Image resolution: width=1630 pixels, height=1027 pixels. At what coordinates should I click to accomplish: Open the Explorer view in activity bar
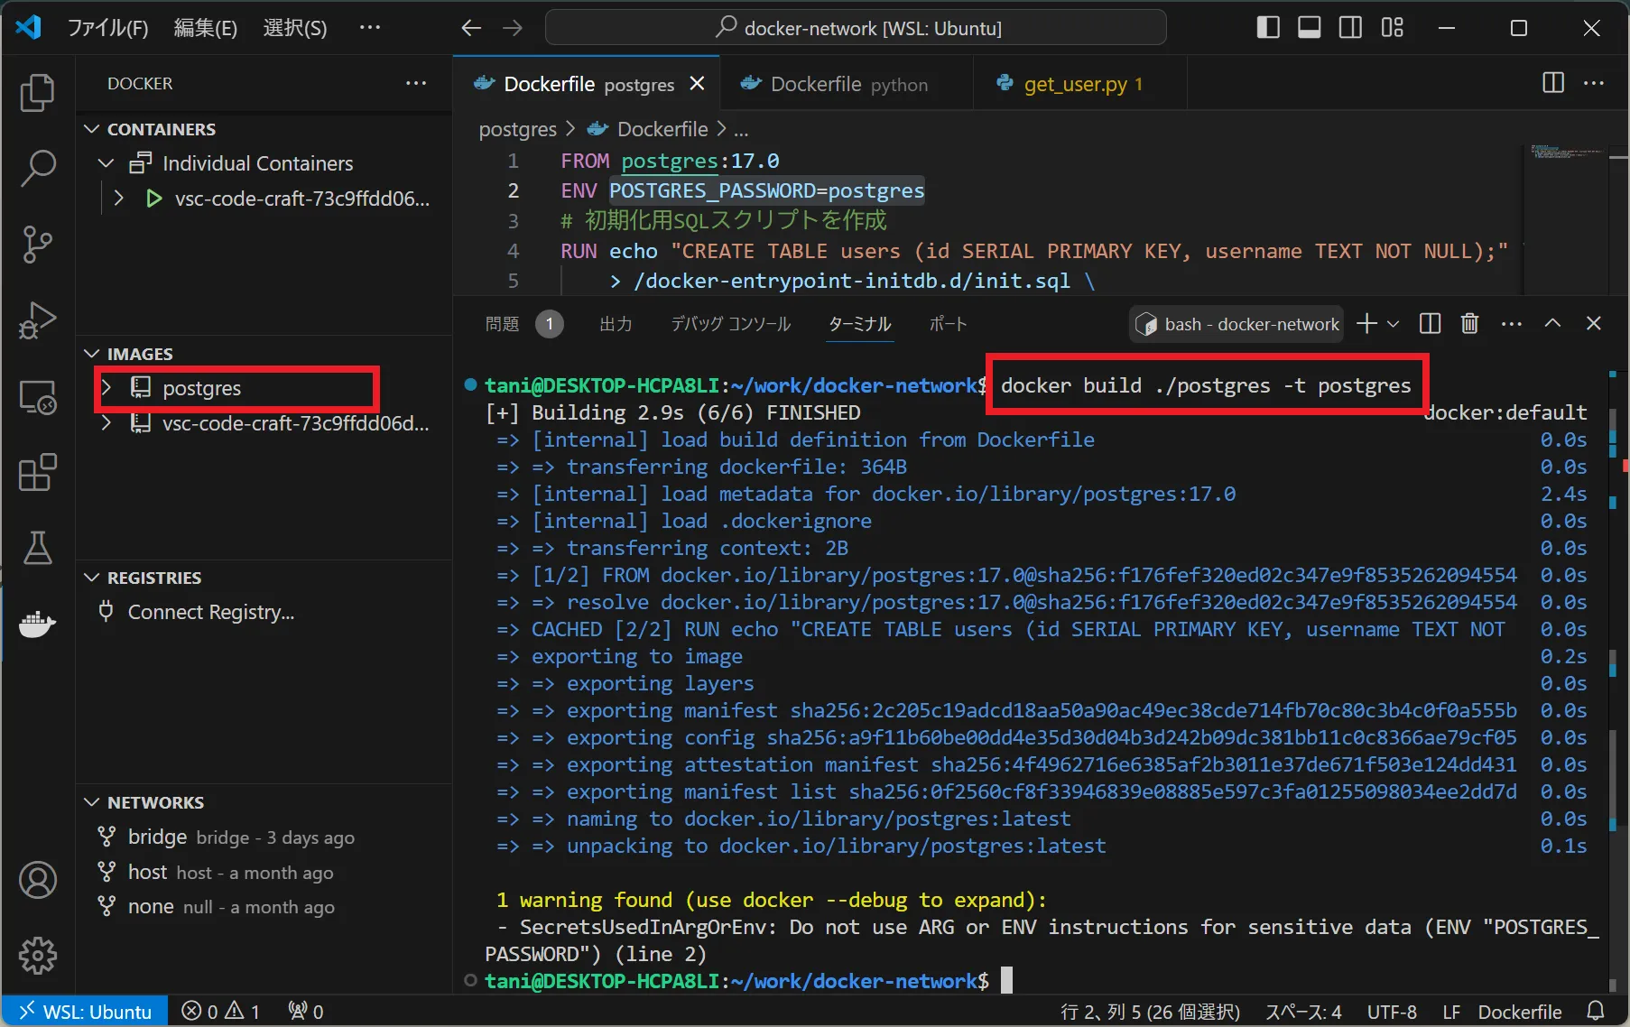point(37,92)
